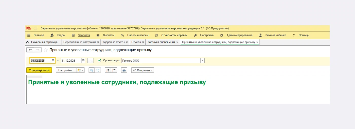This screenshot has width=355, height=129.
Task: Close the Карточка оповещения tab
Action: click(x=177, y=42)
